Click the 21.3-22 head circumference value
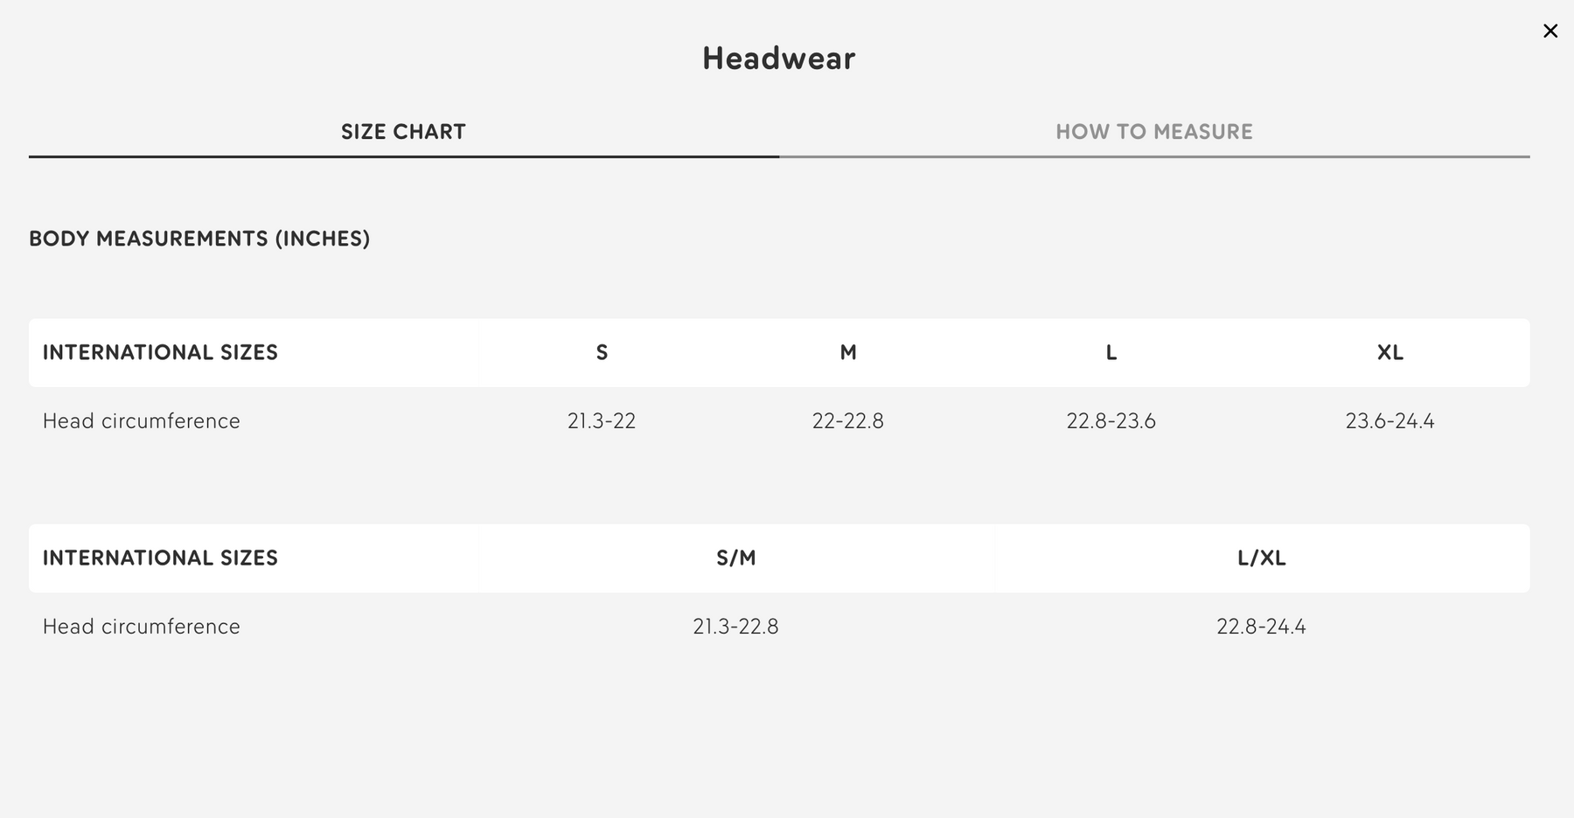Viewport: 1574px width, 818px height. pos(602,421)
